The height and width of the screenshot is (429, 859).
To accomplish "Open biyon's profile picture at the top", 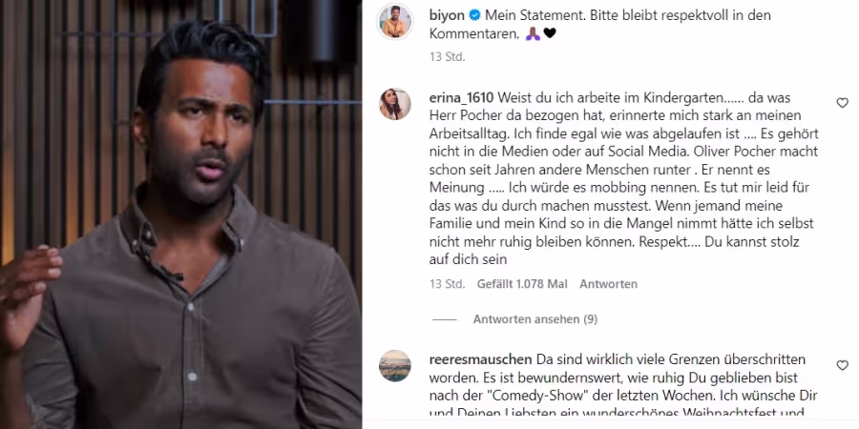I will pyautogui.click(x=394, y=21).
